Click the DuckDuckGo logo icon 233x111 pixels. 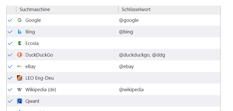point(20,55)
